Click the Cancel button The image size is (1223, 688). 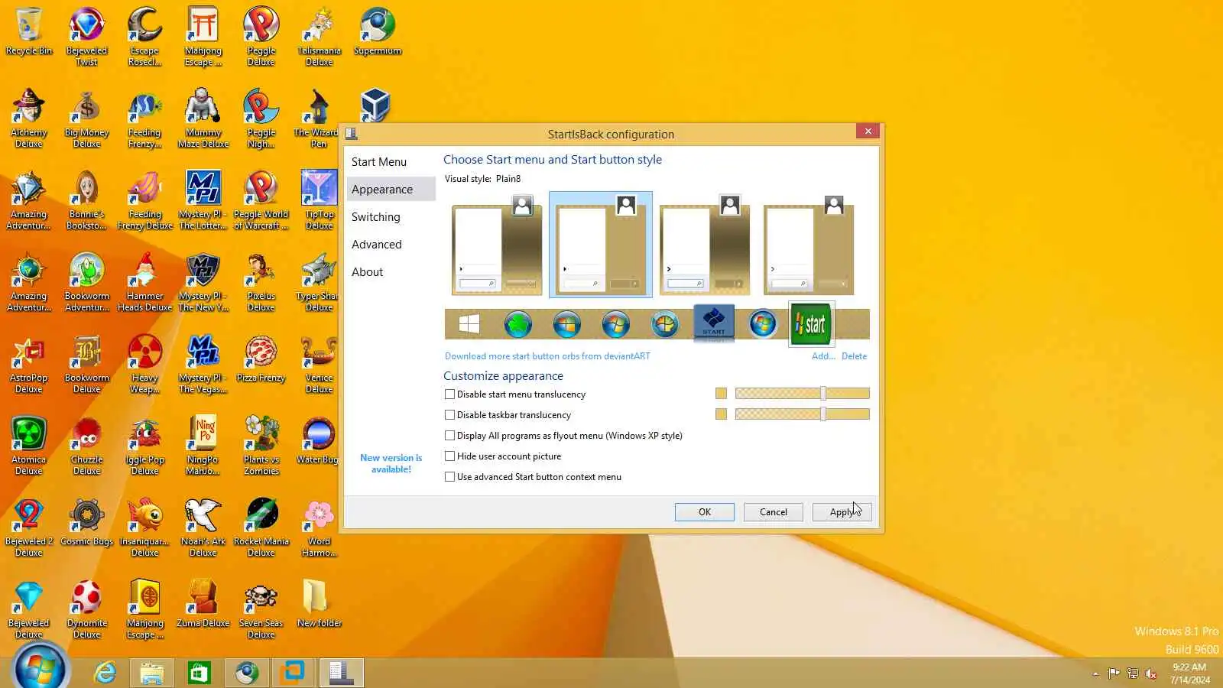[x=774, y=512]
